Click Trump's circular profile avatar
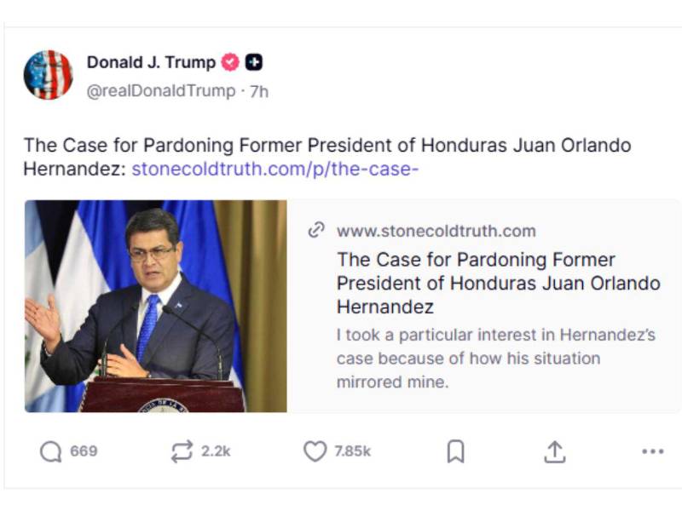The image size is (682, 511). [x=50, y=72]
